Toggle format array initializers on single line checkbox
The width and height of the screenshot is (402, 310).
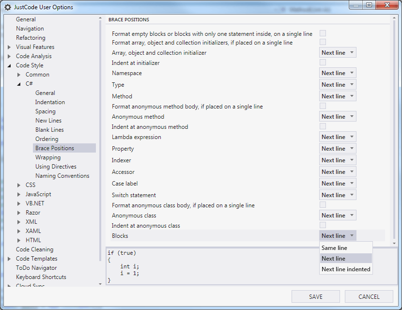323,42
